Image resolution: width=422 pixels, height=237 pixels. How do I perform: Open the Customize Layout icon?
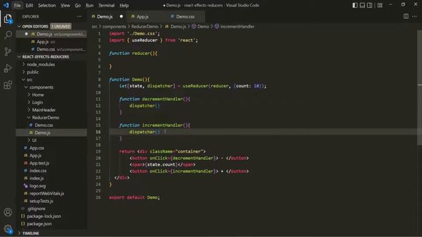[x=380, y=5]
